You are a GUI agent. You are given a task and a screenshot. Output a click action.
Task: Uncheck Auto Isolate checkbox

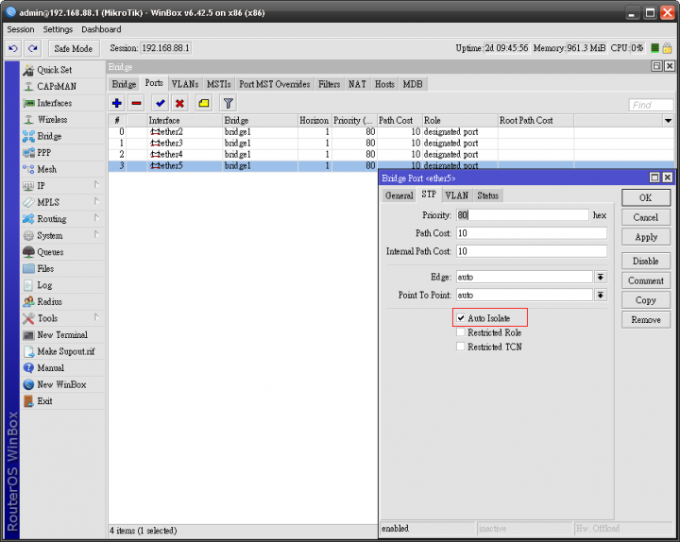pos(461,318)
